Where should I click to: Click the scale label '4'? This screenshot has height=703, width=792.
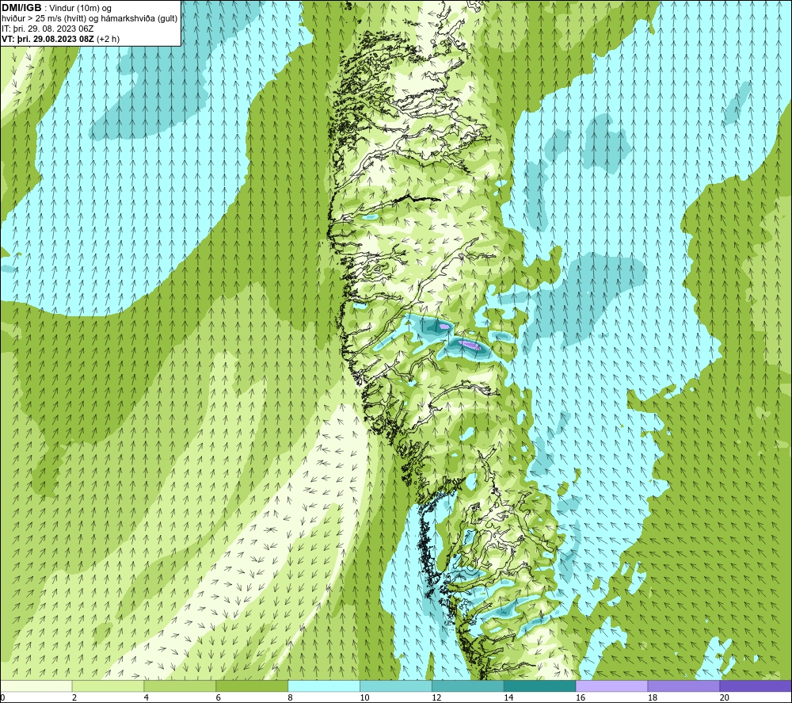(x=147, y=697)
